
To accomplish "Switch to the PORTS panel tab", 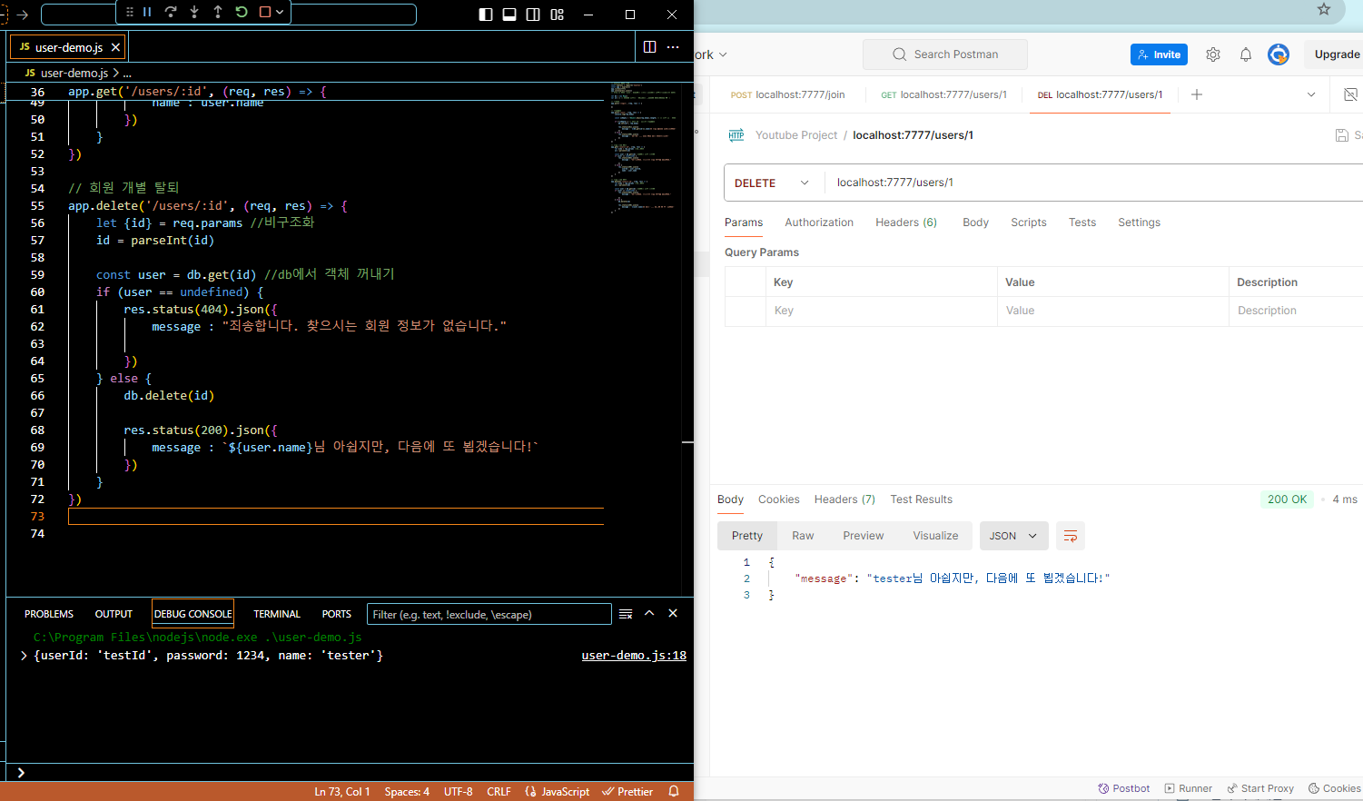I will tap(337, 614).
